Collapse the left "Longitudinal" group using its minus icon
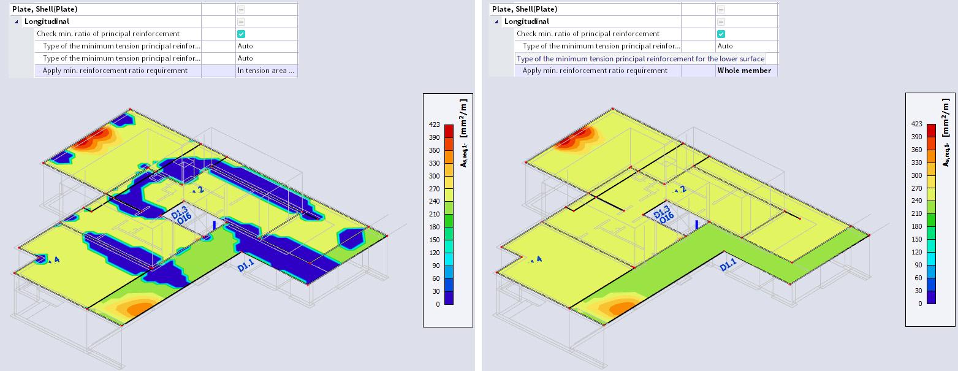 pyautogui.click(x=241, y=21)
